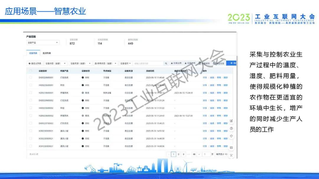Click the edit note floating icon
This screenshot has height=179, width=319.
[231, 121]
